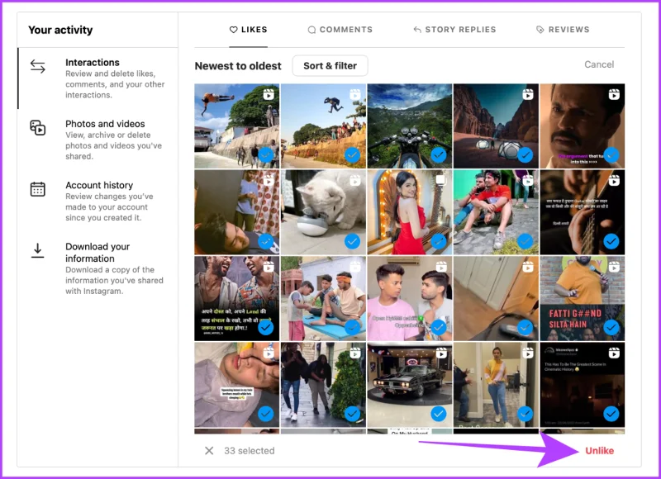Click reel icon on guitar player thumbnail
The width and height of the screenshot is (661, 479).
614,181
